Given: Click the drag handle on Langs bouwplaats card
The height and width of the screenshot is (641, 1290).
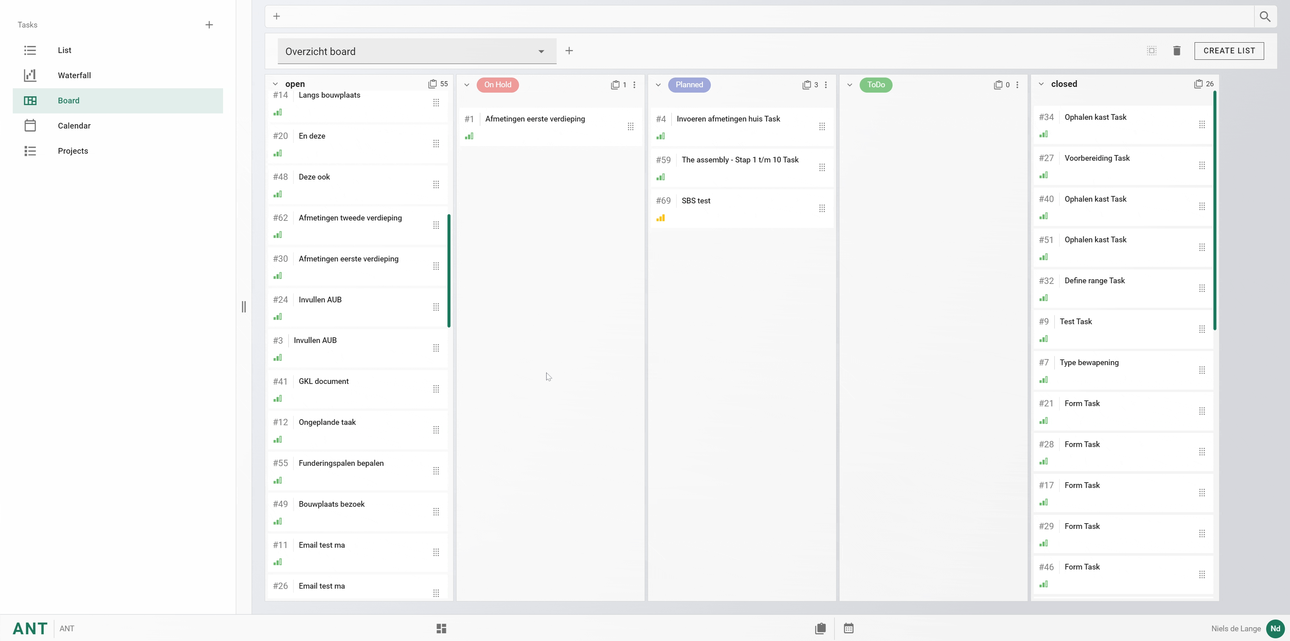Looking at the screenshot, I should (x=436, y=103).
